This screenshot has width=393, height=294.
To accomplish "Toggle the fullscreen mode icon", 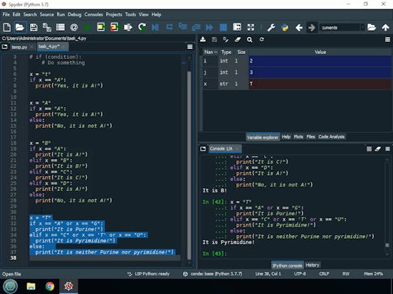I will click(x=251, y=27).
